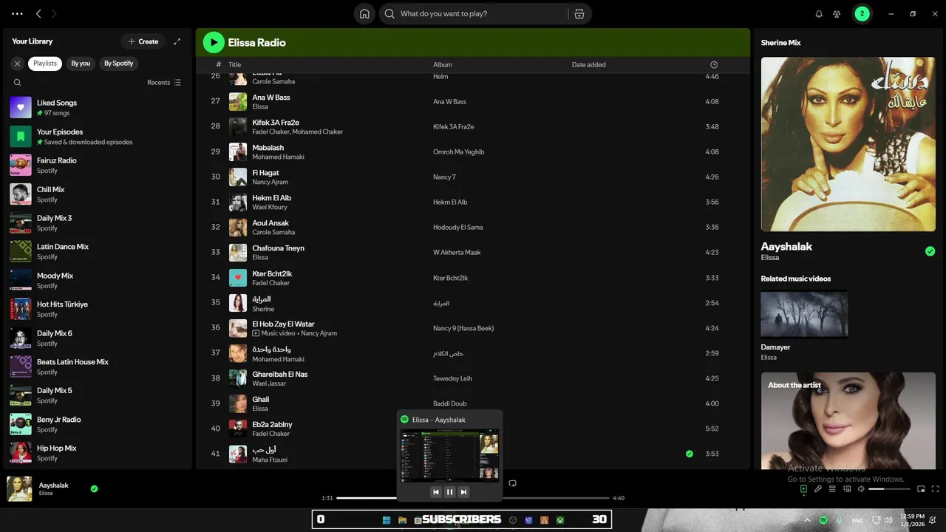This screenshot has width=946, height=532.
Task: Sort by the Date added column
Action: point(588,64)
